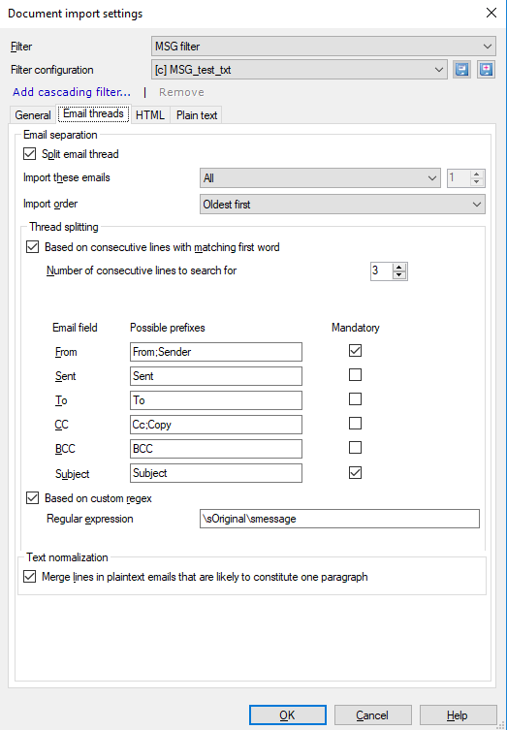
Task: Toggle the Mandatory checkbox for Subject
Action: click(355, 472)
